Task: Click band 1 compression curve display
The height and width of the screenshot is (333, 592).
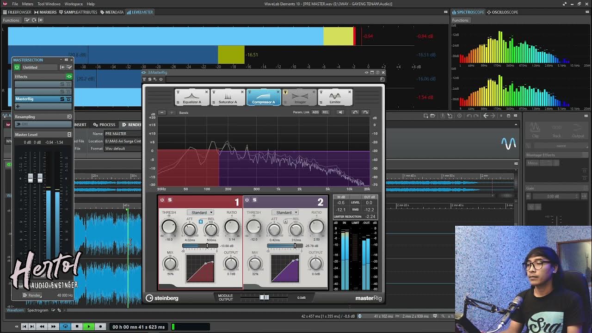Action: [200, 268]
